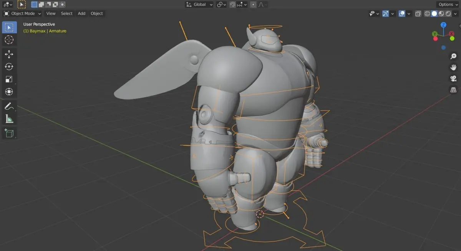
Task: Toggle the camera view icon
Action: [x=453, y=79]
